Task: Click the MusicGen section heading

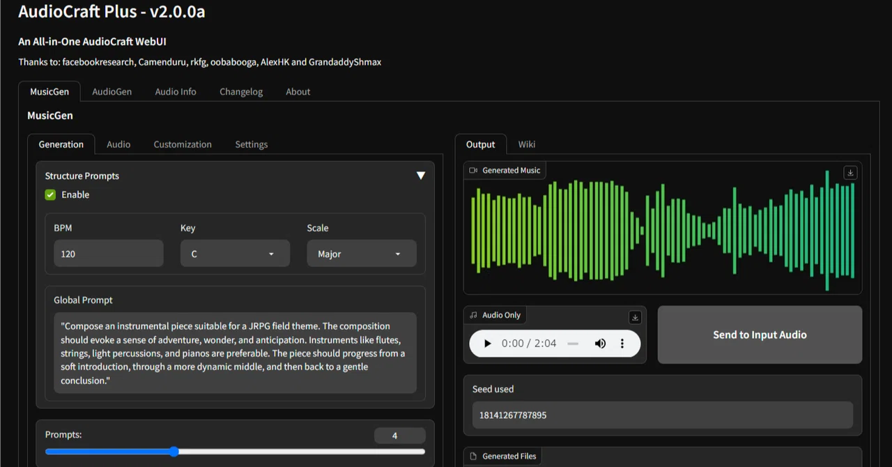Action: click(50, 116)
